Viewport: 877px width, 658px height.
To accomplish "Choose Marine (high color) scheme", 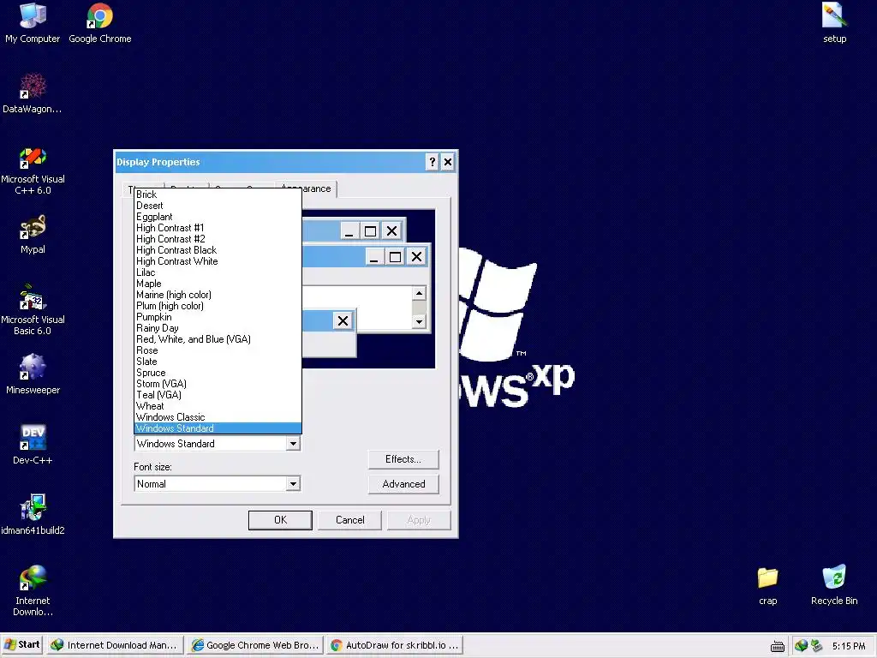I will [218, 295].
